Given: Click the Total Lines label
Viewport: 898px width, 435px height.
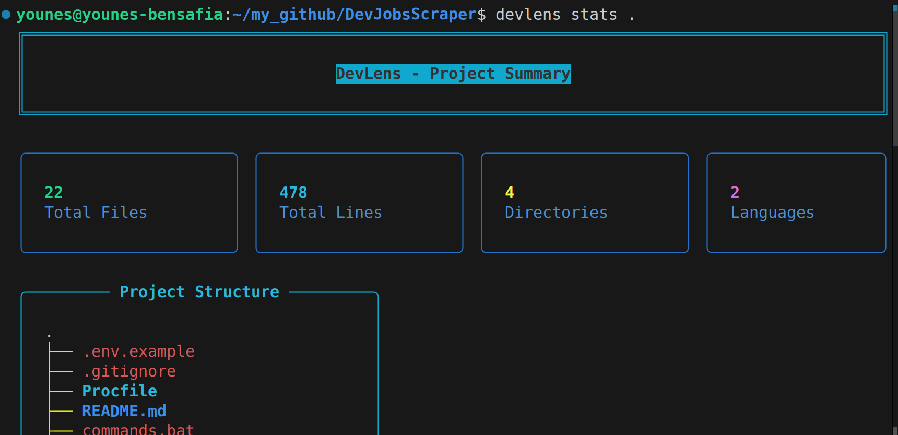Looking at the screenshot, I should pyautogui.click(x=330, y=213).
